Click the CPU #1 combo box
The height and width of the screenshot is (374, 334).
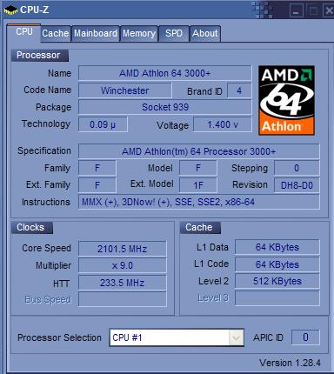click(177, 337)
